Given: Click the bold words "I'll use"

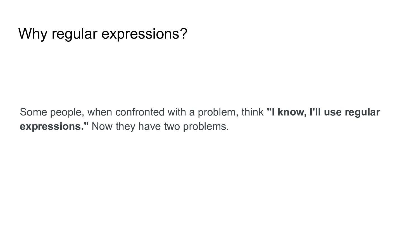Looking at the screenshot, I should click(x=324, y=112).
